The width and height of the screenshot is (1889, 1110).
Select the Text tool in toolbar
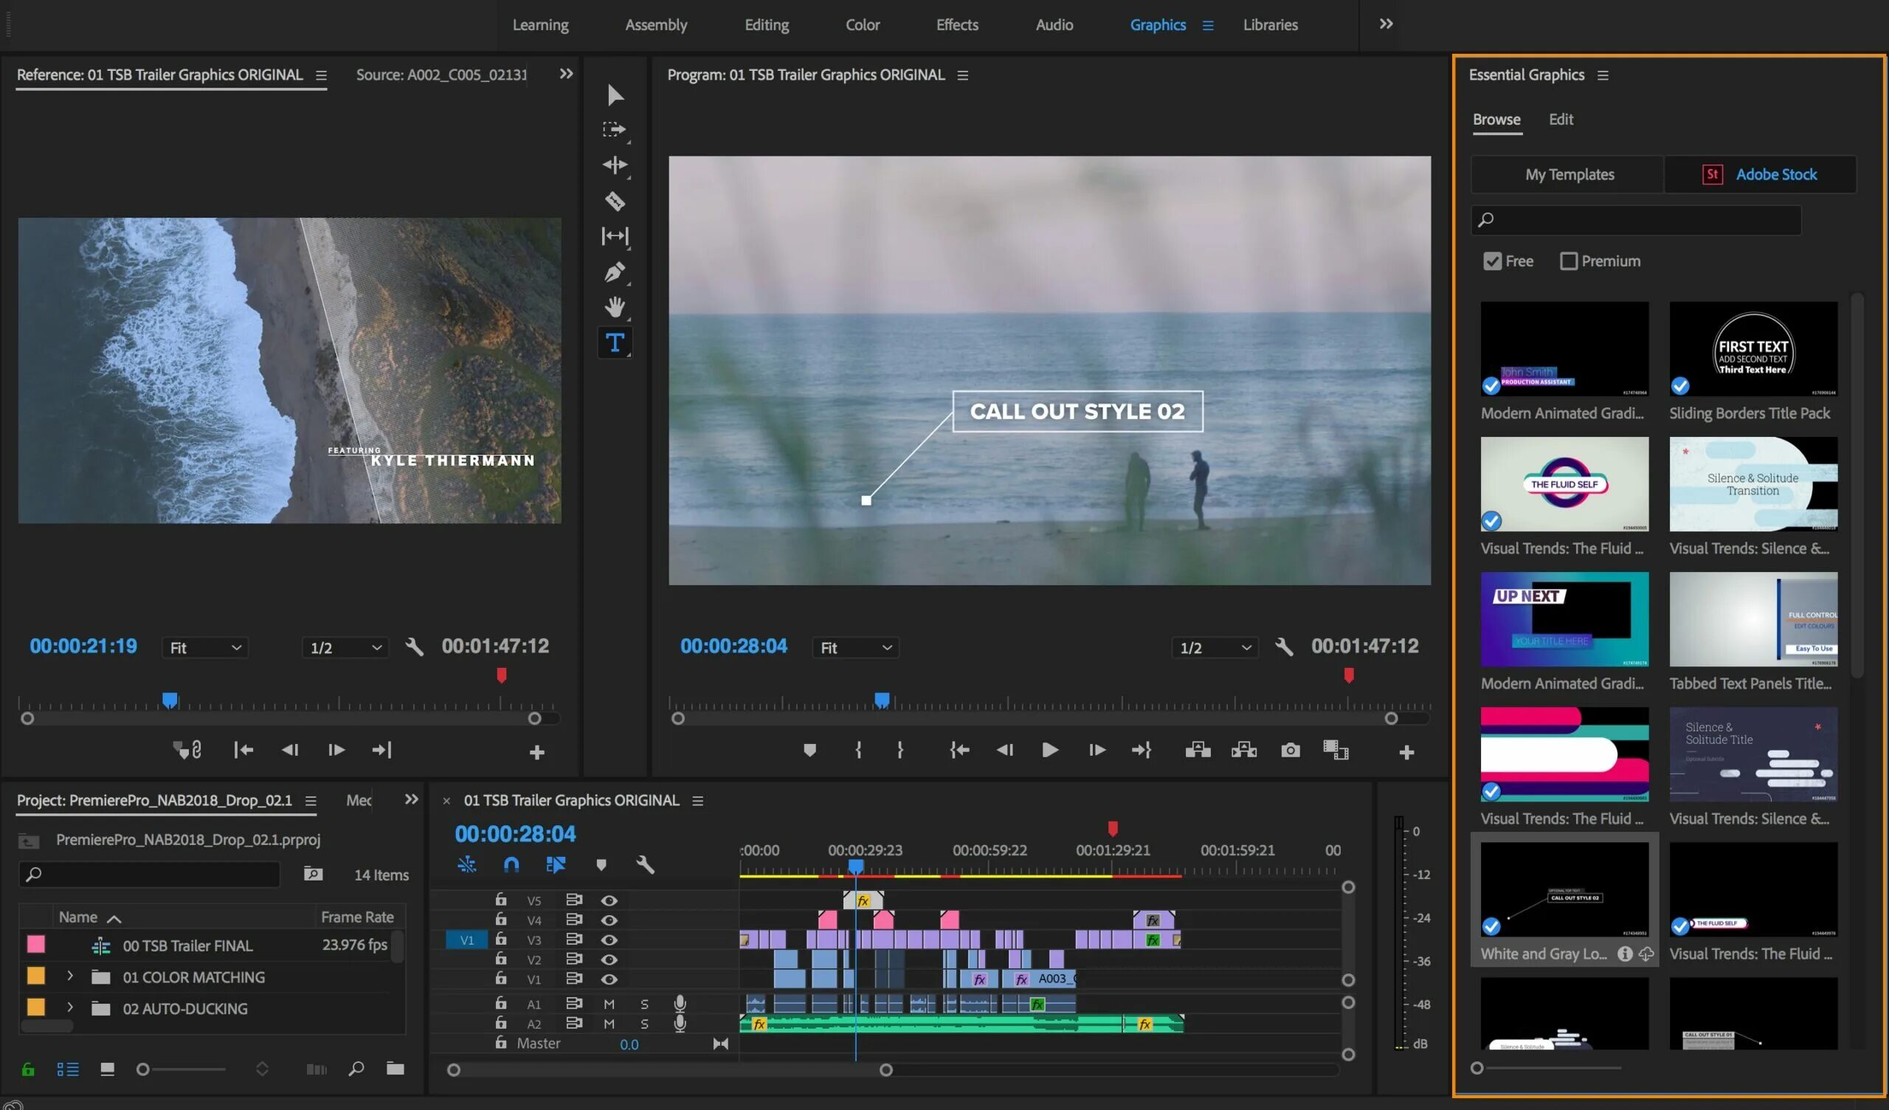pos(614,342)
